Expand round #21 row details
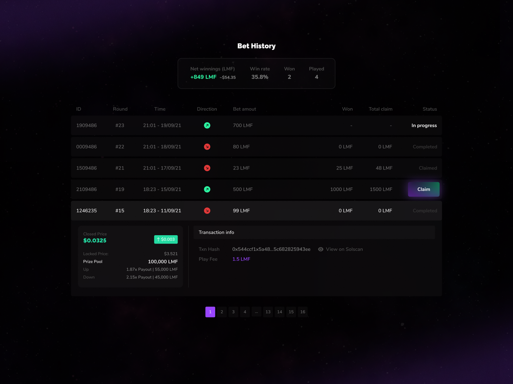The image size is (513, 384). (289, 168)
